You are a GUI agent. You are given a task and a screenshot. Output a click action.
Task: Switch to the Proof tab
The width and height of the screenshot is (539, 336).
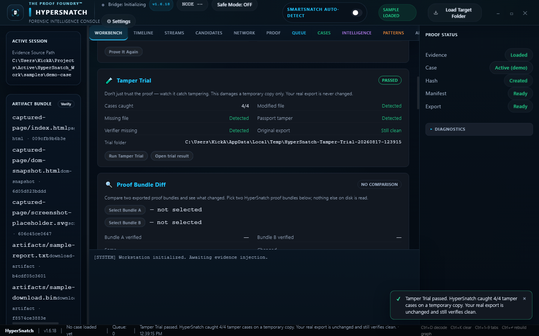coord(274,33)
